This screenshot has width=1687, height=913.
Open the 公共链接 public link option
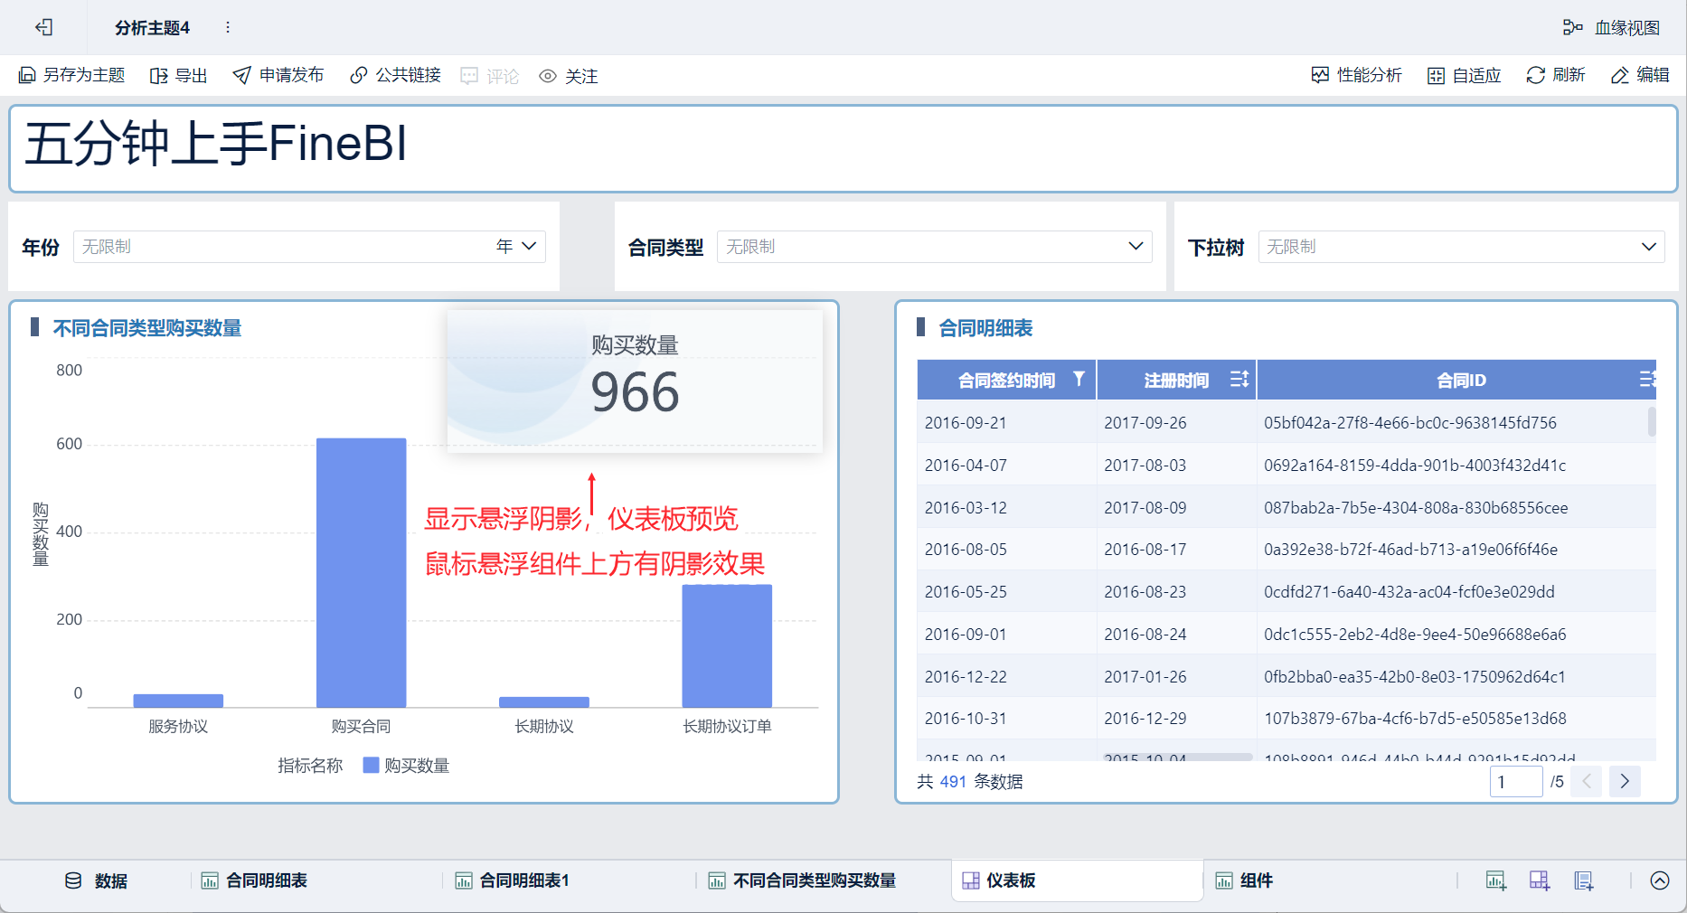tap(396, 75)
